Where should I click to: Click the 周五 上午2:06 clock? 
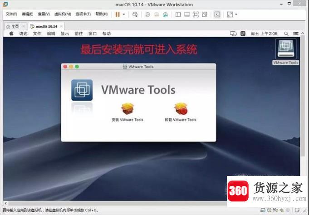pos(264,34)
